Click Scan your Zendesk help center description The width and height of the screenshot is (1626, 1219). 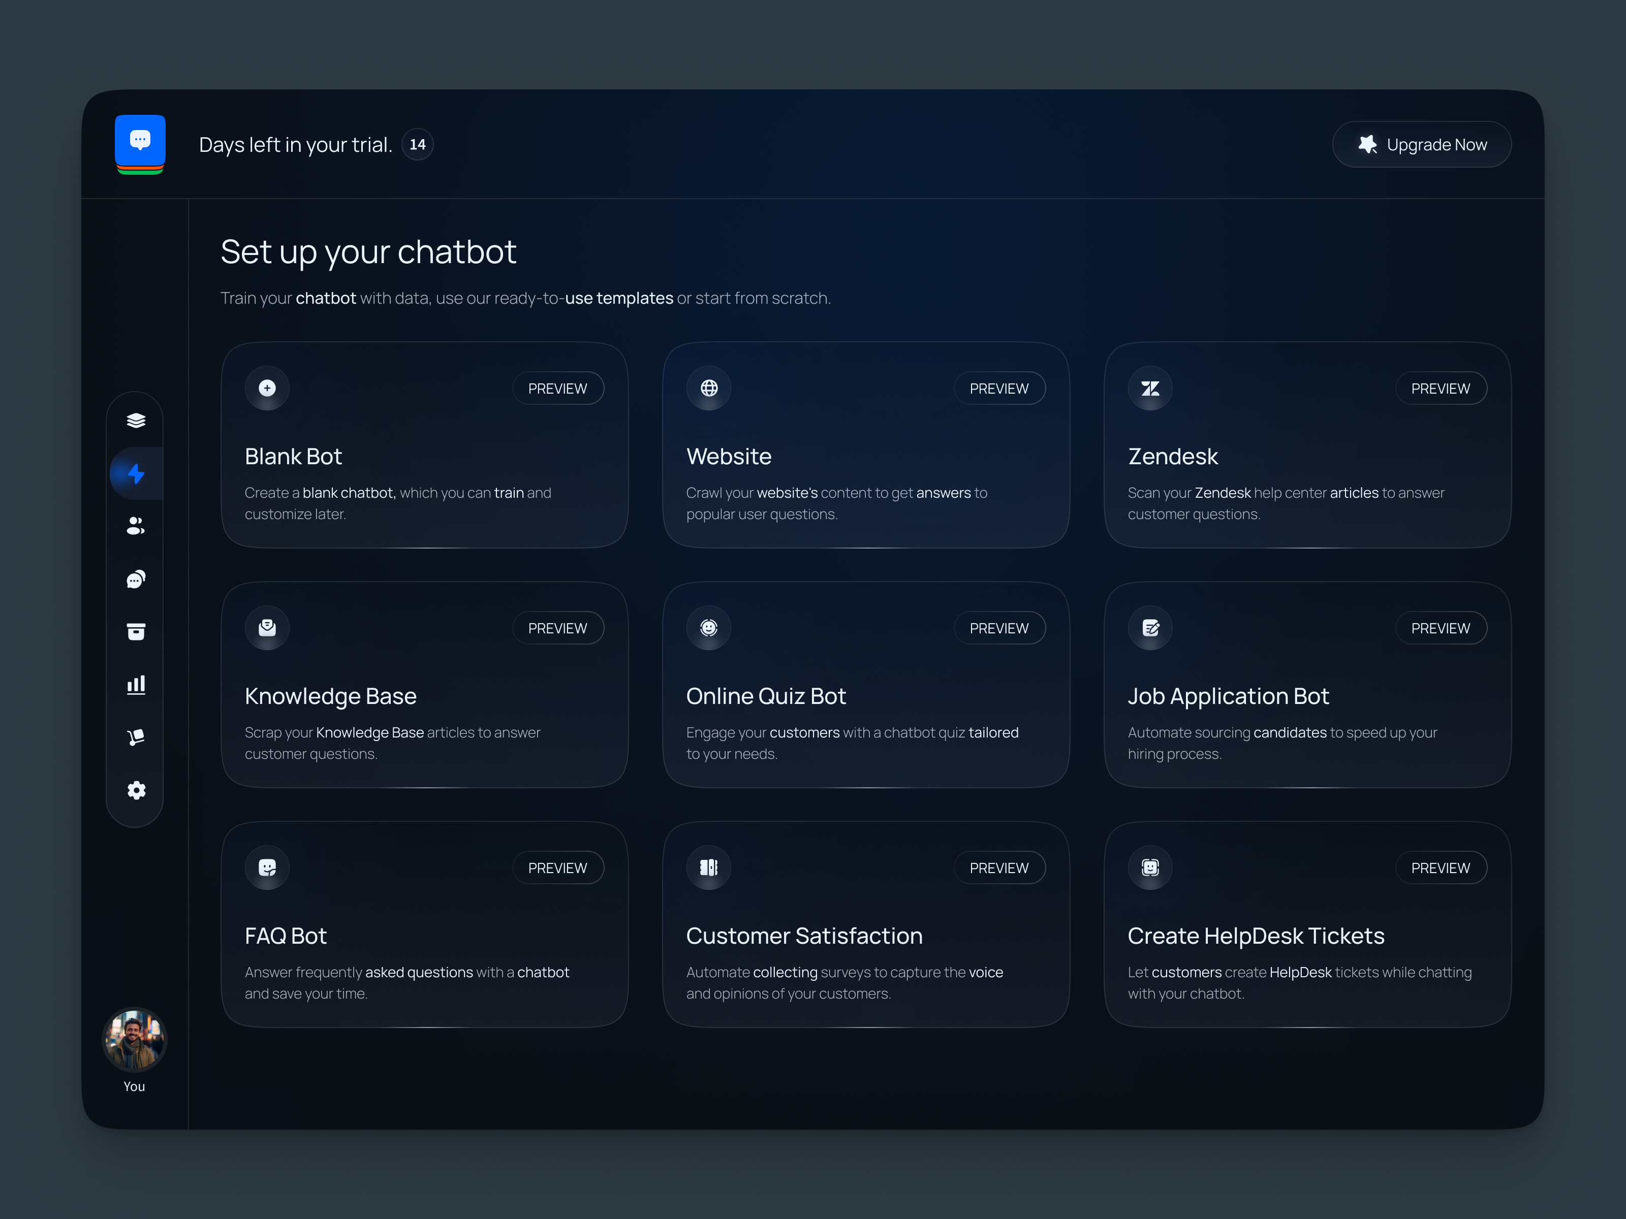click(x=1287, y=503)
